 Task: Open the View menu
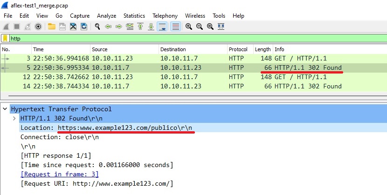point(42,16)
